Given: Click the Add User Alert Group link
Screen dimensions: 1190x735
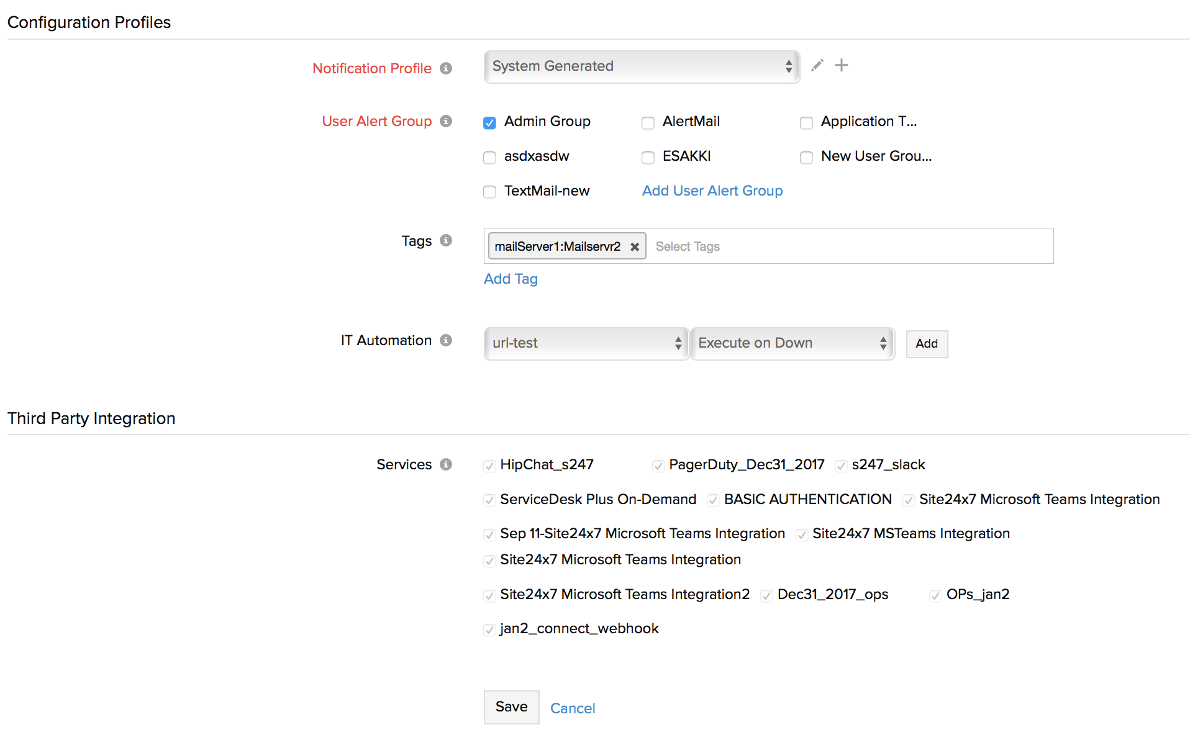Looking at the screenshot, I should 712,191.
